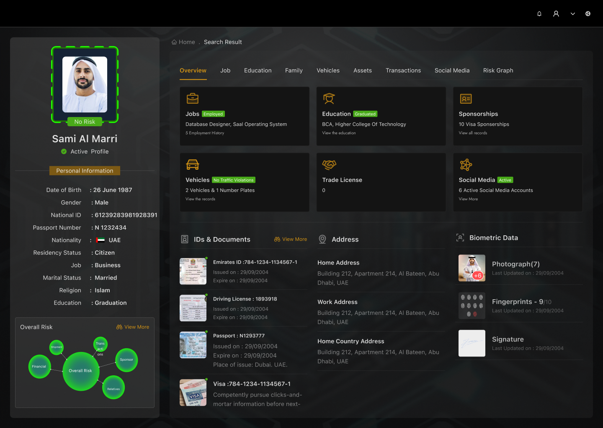Open the notifications bell icon
This screenshot has height=428, width=603.
pos(539,14)
